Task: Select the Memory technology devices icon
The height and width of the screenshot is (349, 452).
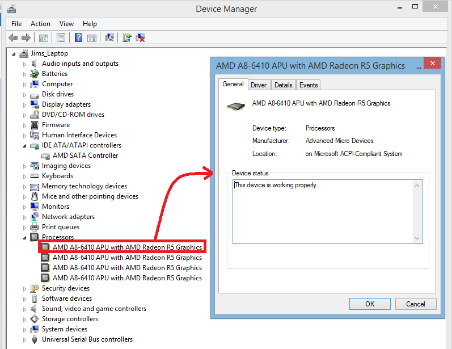Action: tap(35, 187)
